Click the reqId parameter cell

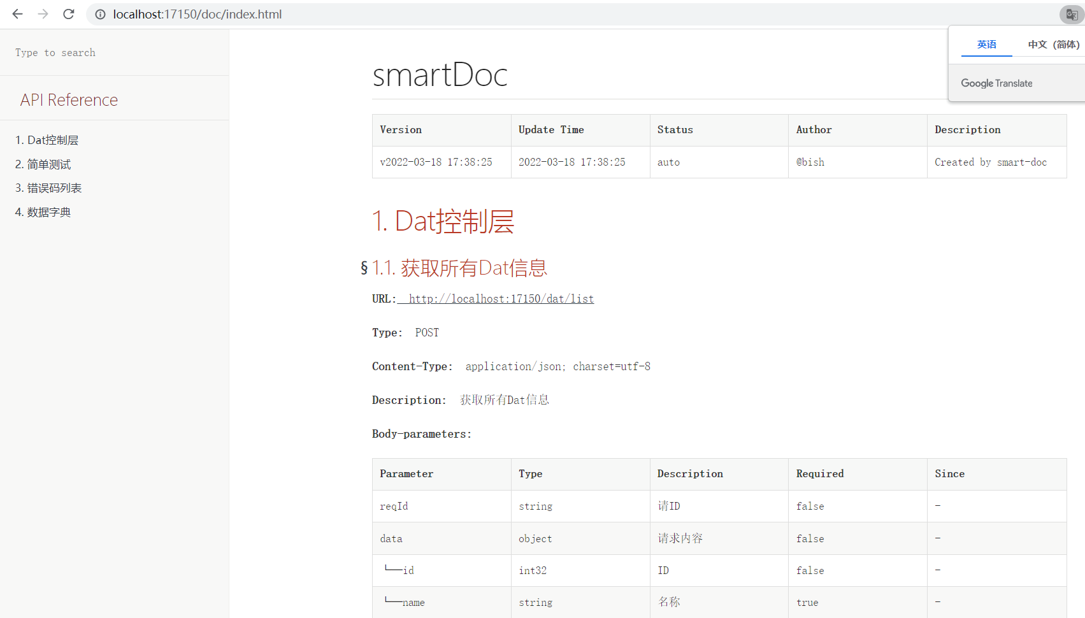coord(442,507)
